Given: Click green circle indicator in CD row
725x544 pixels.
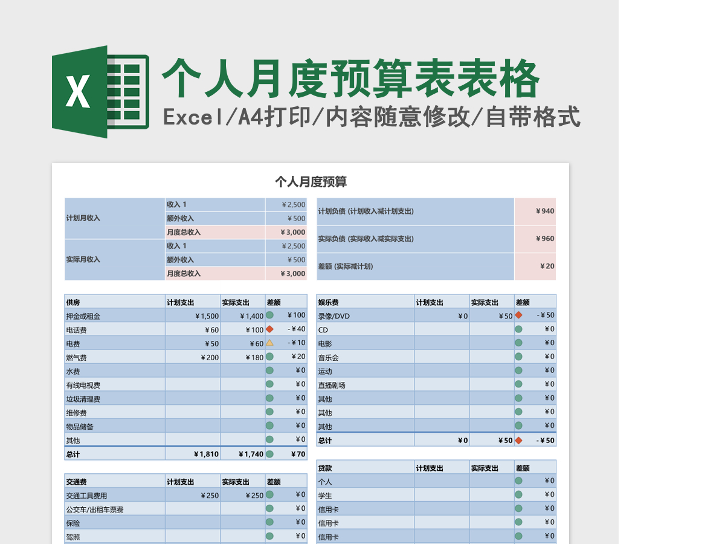Looking at the screenshot, I should [x=518, y=329].
